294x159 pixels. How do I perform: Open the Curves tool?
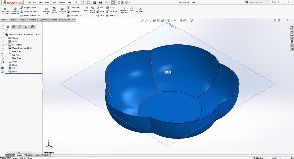click(x=132, y=9)
